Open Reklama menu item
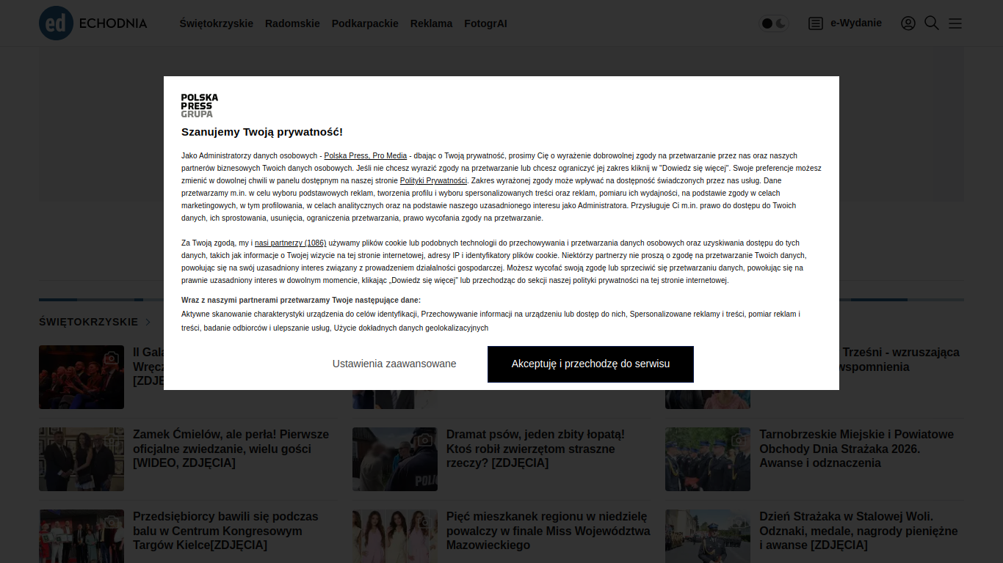This screenshot has height=563, width=1003. (x=432, y=23)
